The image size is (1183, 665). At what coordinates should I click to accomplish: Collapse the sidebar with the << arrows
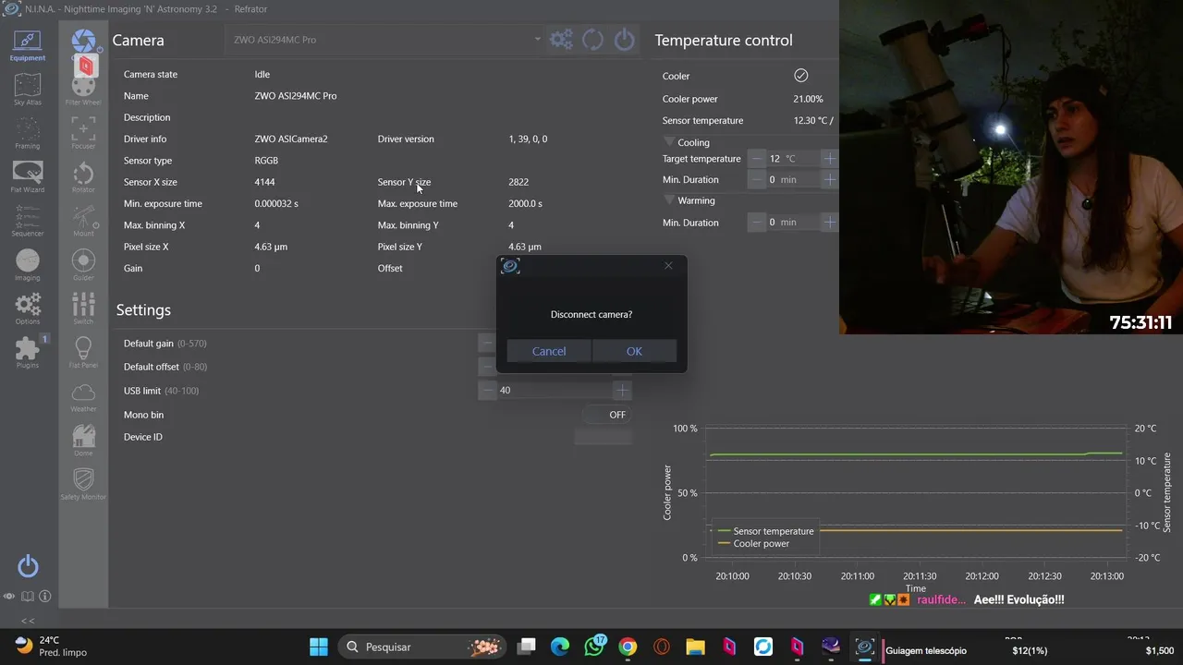click(x=28, y=621)
